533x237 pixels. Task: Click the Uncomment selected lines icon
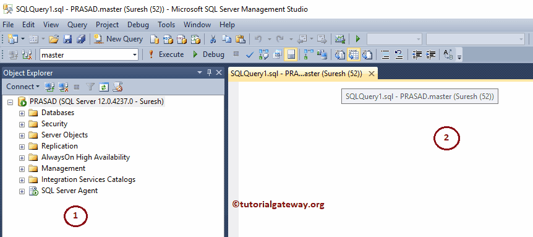pos(398,54)
